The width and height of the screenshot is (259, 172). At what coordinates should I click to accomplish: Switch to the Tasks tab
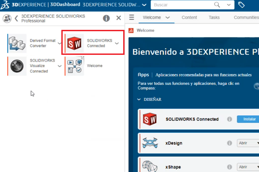[x=214, y=17]
